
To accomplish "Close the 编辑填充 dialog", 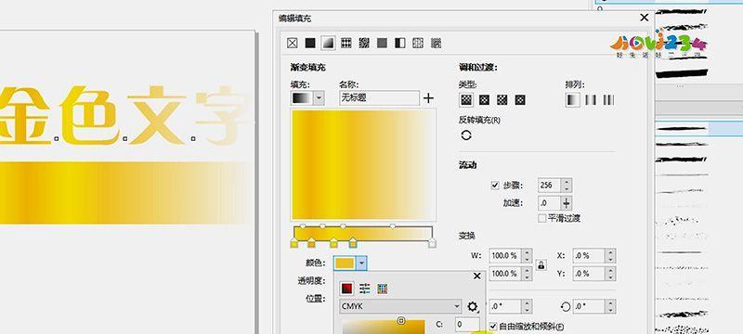I will point(644,18).
